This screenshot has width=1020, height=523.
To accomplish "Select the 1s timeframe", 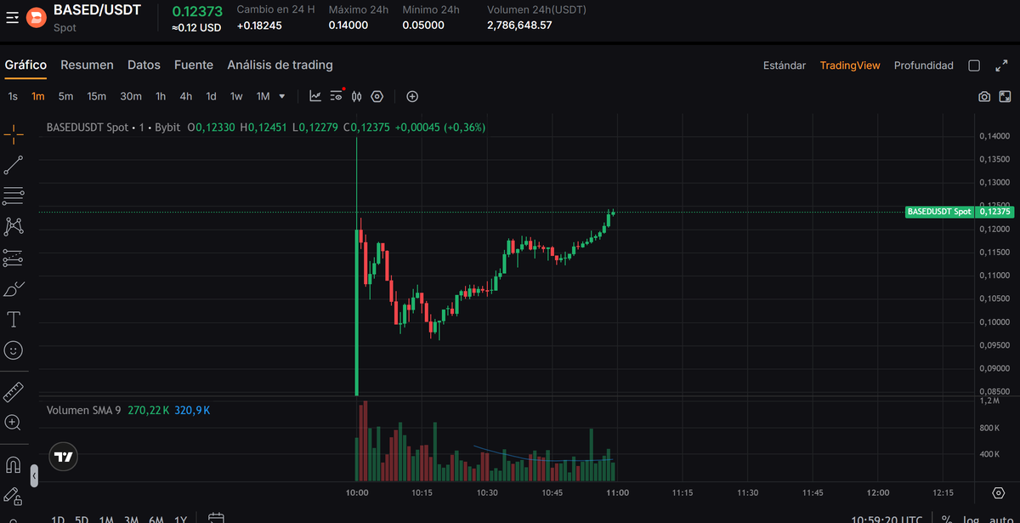I will coord(13,96).
